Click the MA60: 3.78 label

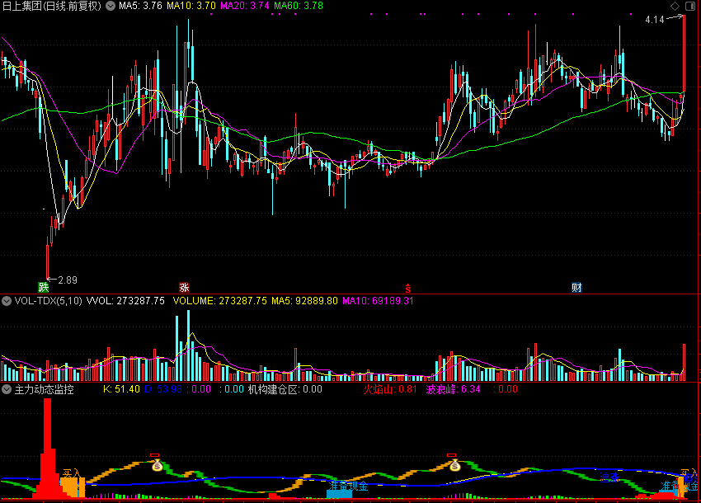(299, 7)
